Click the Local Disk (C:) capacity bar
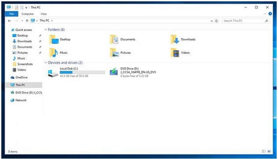Image resolution: width=278 pixels, height=159 pixels. tap(82, 72)
